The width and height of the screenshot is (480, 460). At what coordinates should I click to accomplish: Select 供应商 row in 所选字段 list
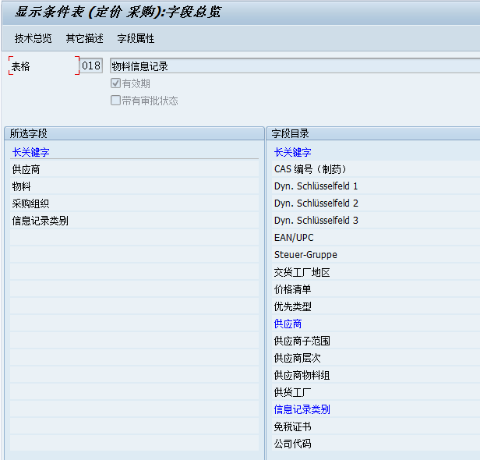134,169
